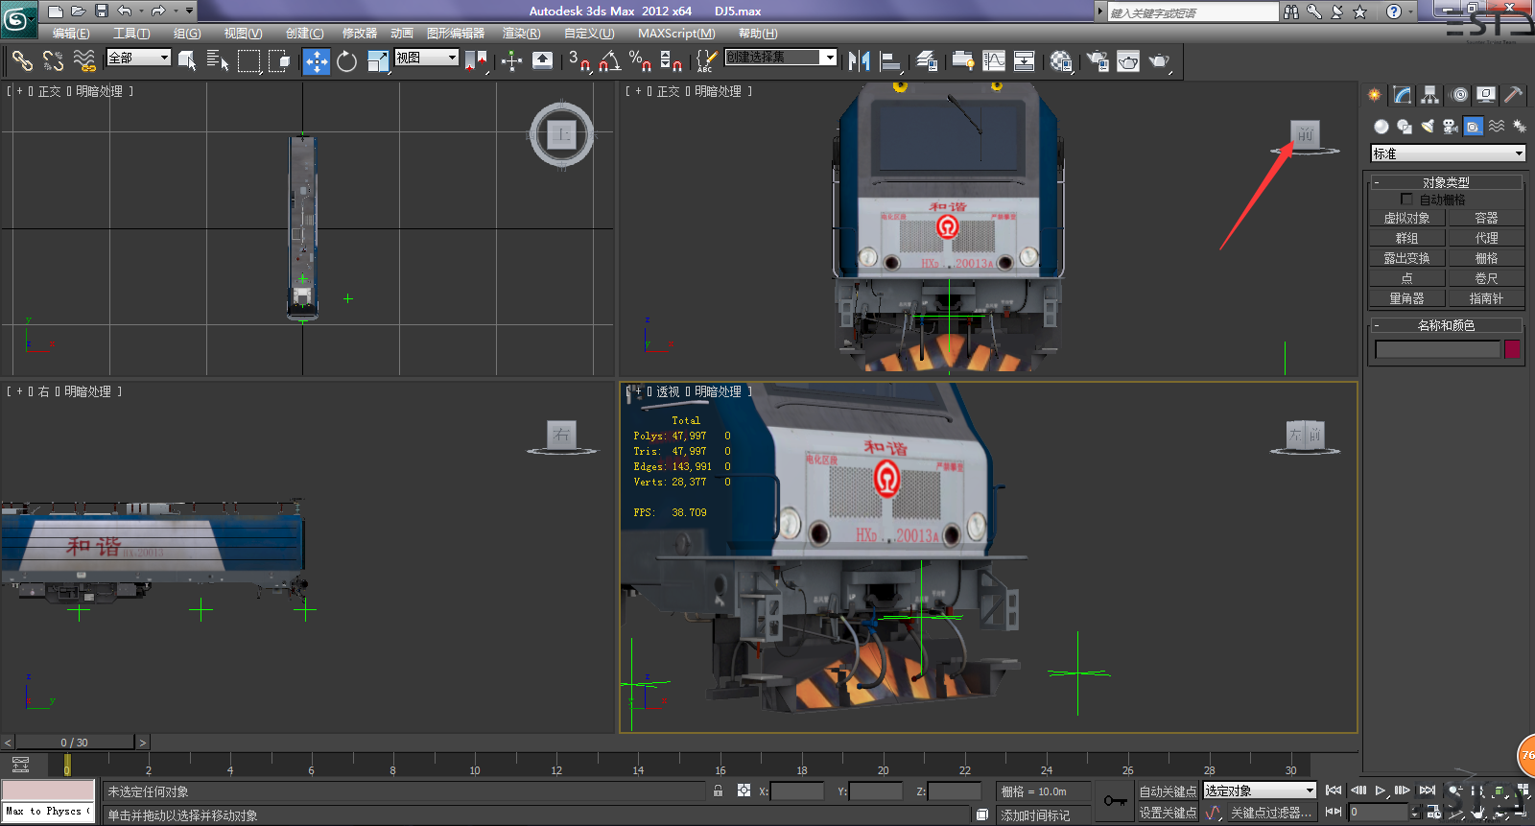Save file from the quick access toolbar
Screen dimensions: 1535x826
[x=102, y=12]
